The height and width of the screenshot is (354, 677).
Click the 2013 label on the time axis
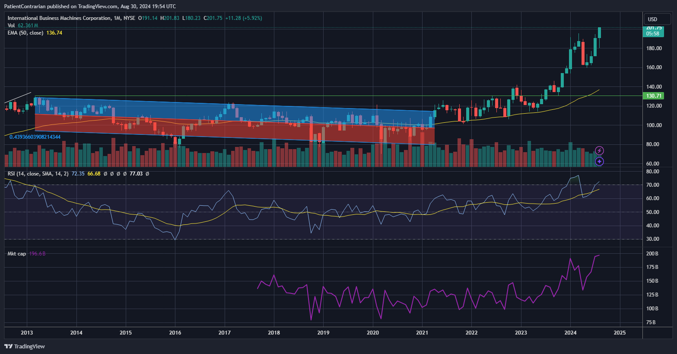point(27,333)
